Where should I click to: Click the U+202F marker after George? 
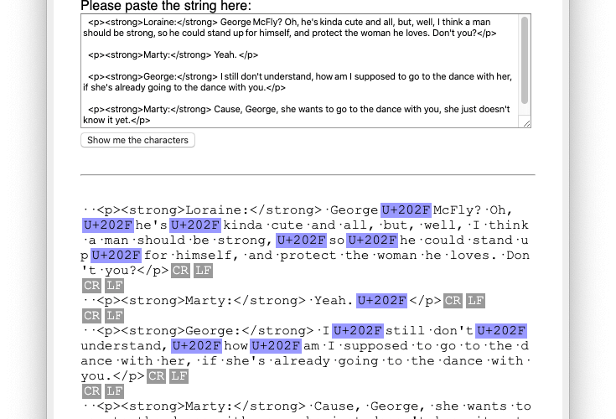tap(406, 210)
